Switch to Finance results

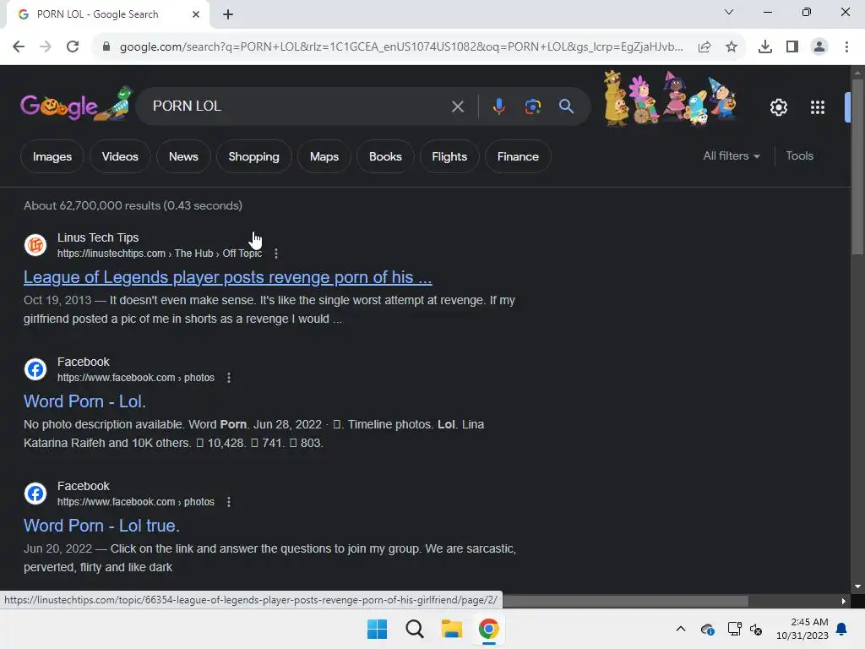point(518,156)
